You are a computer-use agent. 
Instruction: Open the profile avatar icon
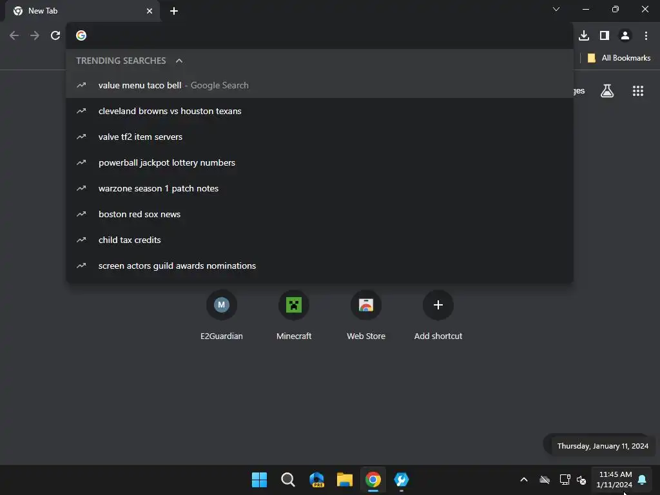coord(625,35)
